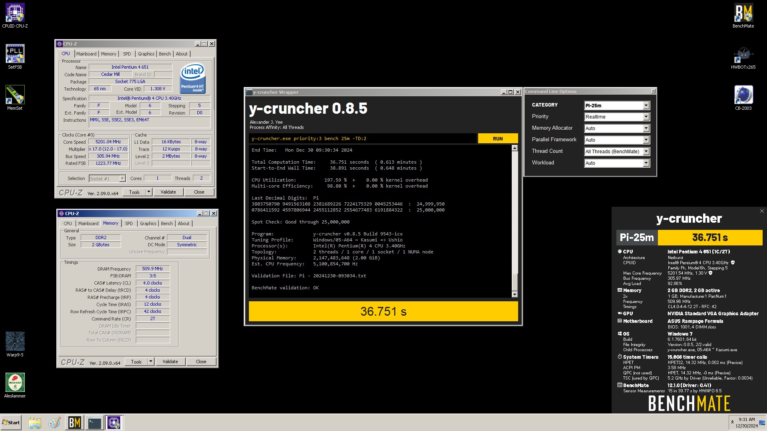Open SPD tab in bottom CPU-Z
The image size is (767, 431).
tap(129, 223)
